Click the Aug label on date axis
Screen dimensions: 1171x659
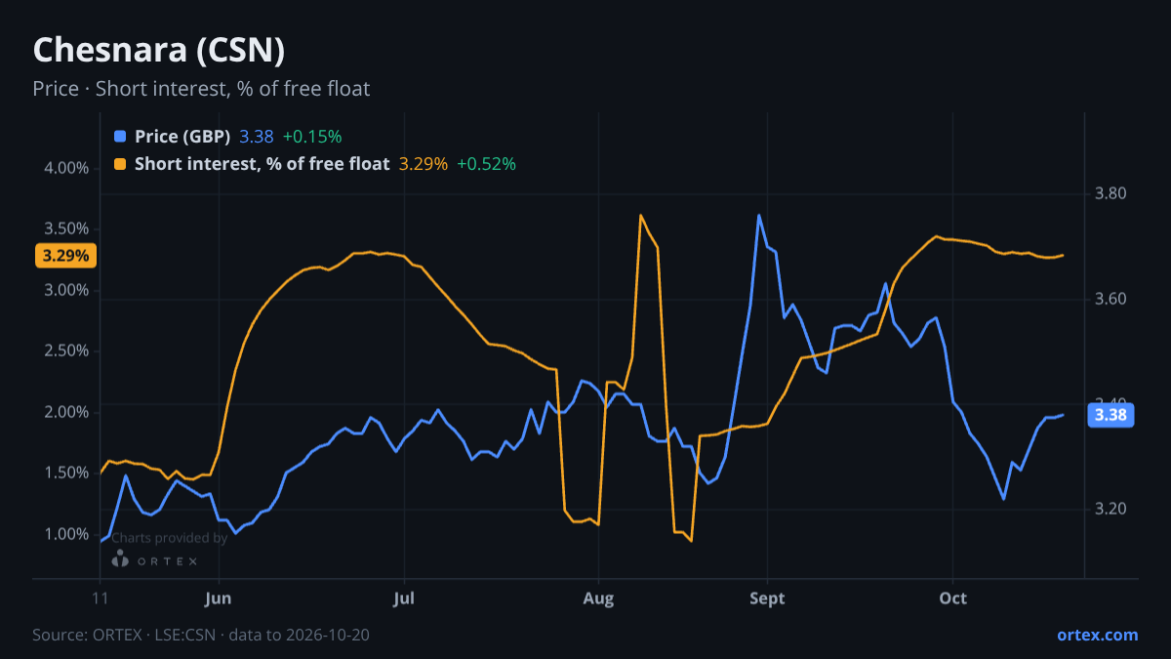(x=598, y=598)
